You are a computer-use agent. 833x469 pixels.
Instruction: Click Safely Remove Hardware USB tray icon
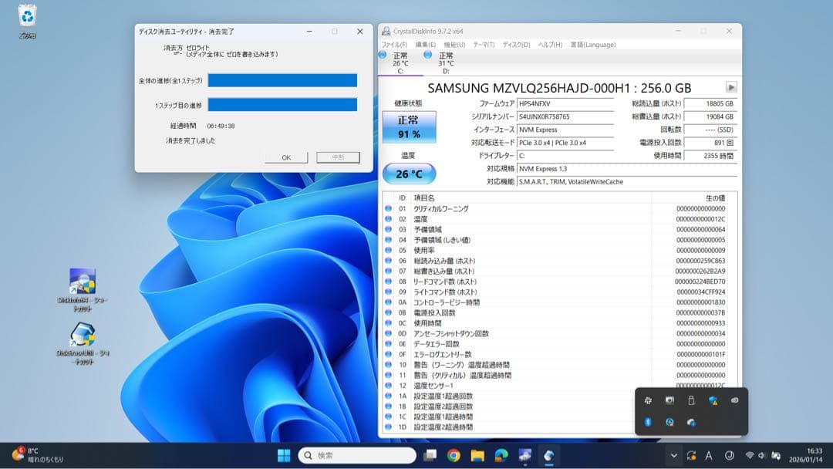coord(691,400)
